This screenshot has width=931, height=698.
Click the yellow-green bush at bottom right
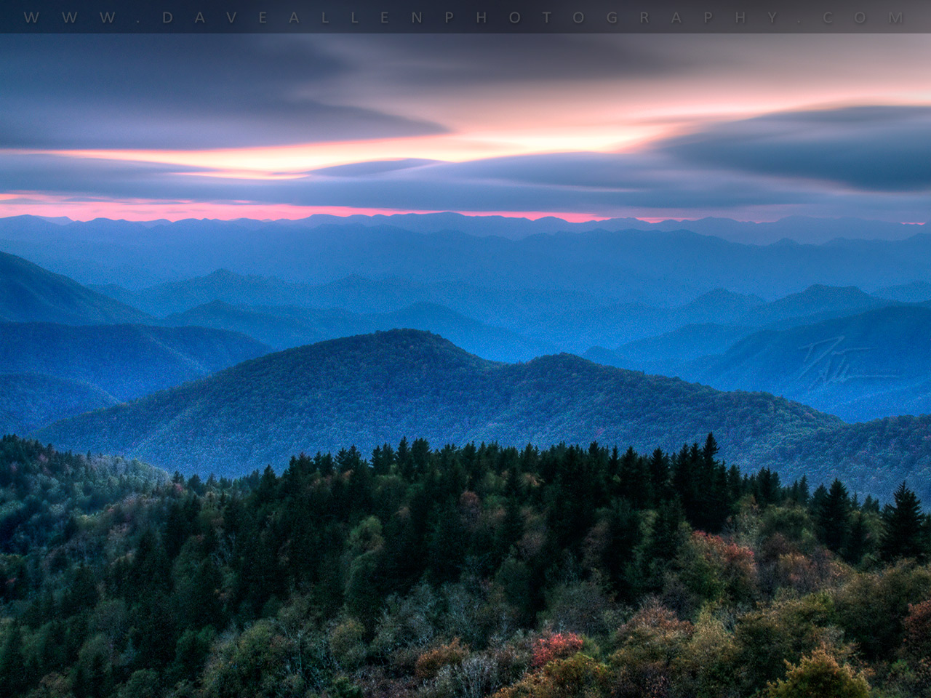(x=818, y=673)
